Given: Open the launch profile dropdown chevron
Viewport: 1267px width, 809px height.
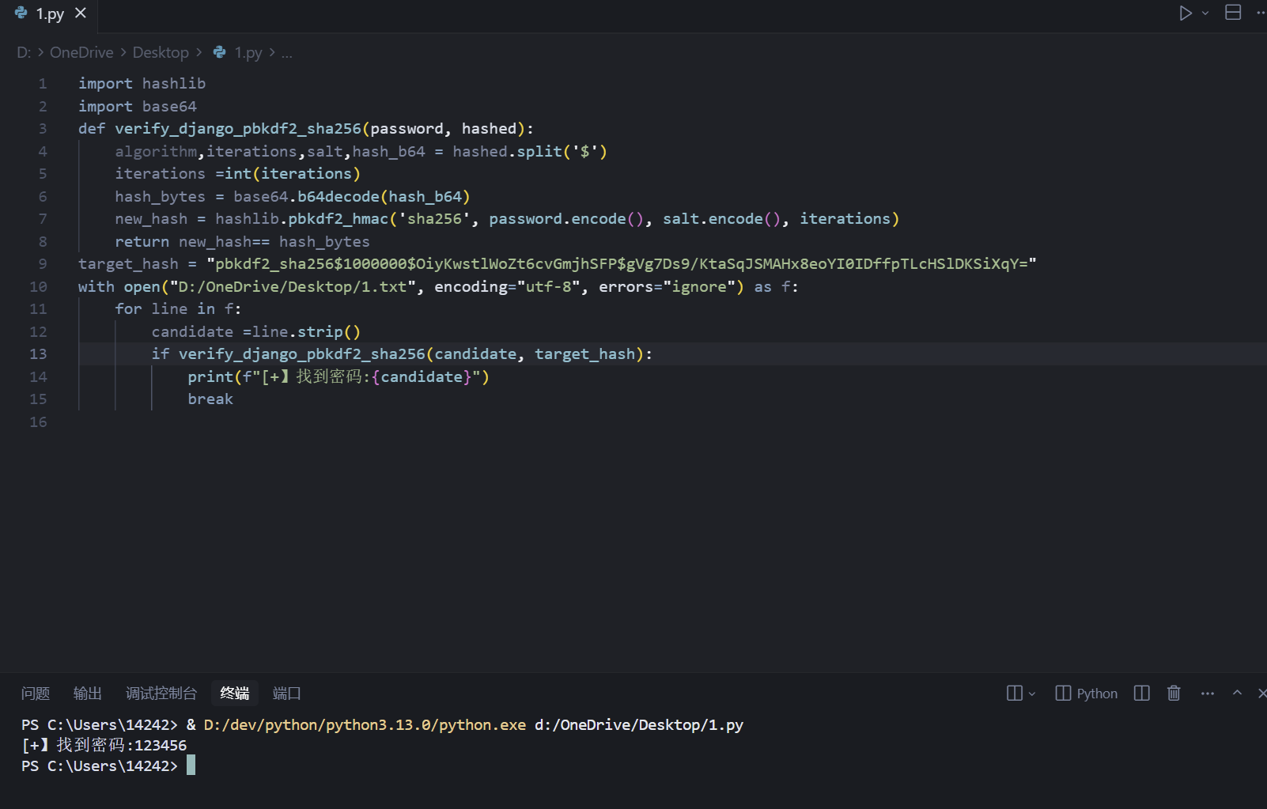Looking at the screenshot, I should coord(1031,694).
